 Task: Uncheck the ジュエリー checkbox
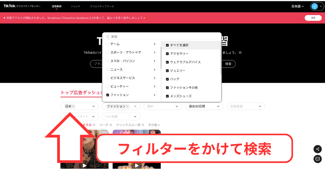(167, 70)
